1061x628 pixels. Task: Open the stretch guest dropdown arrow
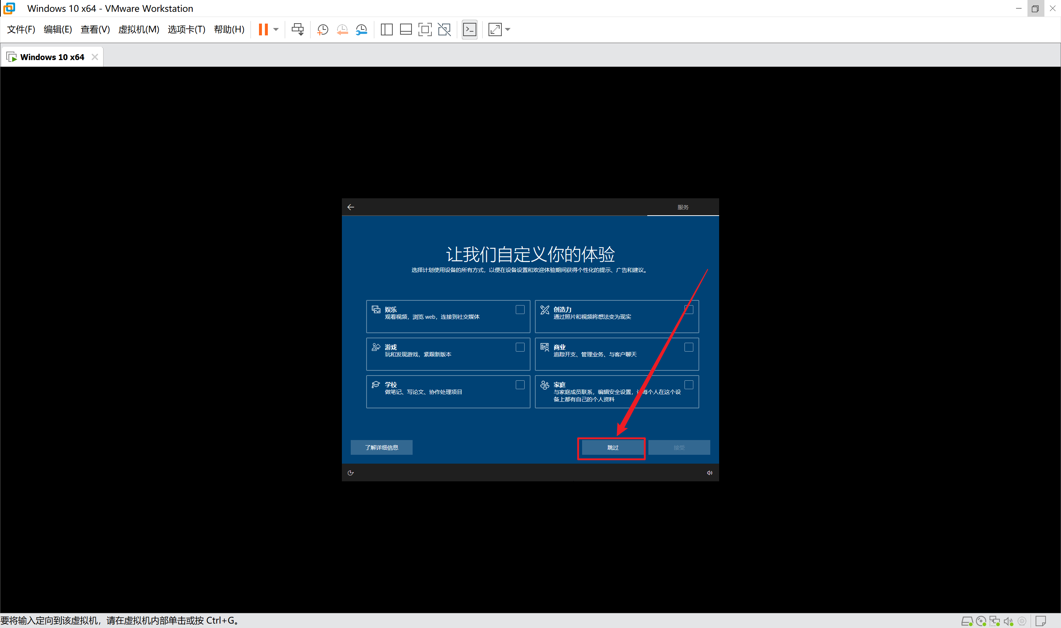pos(507,29)
